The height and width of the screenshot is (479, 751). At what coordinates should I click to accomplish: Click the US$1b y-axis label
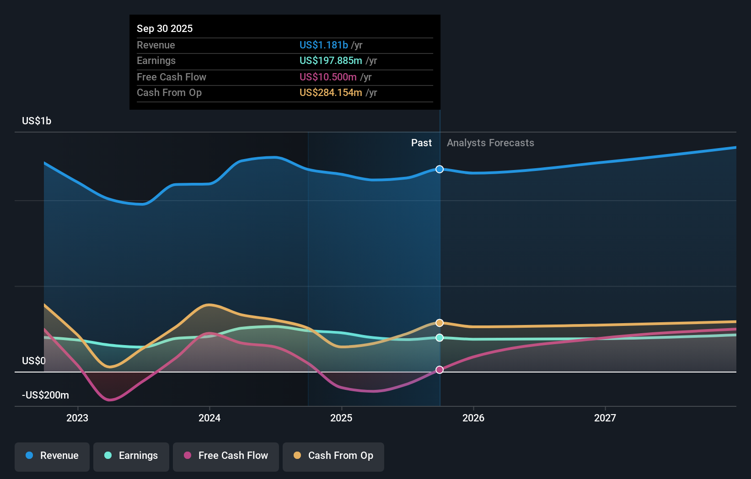tap(37, 121)
